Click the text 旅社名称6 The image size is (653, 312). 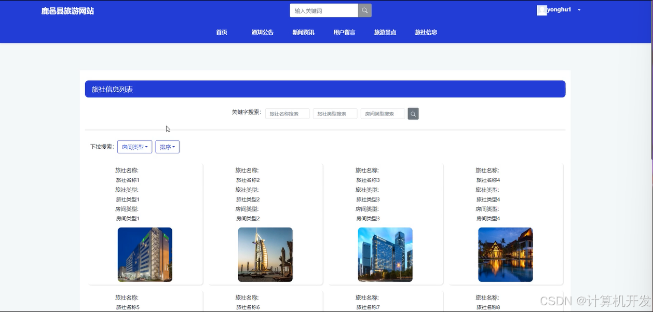click(x=248, y=307)
